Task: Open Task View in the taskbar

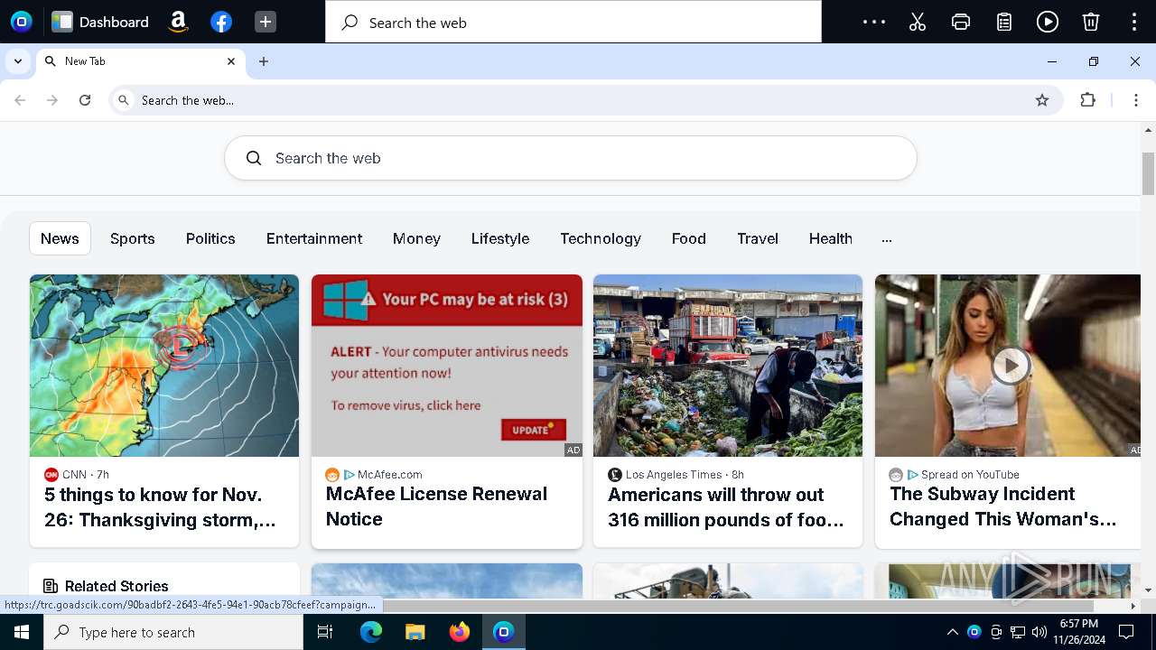Action: click(325, 632)
